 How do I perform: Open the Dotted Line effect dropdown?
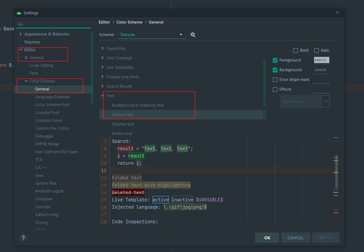[x=326, y=101]
